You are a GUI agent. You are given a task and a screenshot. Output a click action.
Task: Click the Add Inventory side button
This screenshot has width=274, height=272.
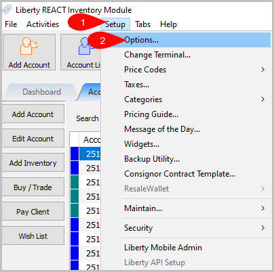coord(33,163)
